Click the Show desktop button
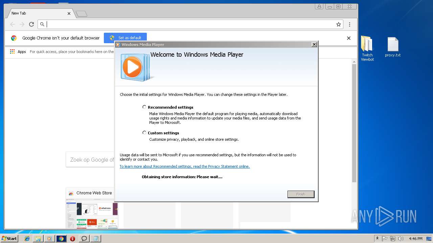Screen dimensions: 433x243 click(429, 239)
